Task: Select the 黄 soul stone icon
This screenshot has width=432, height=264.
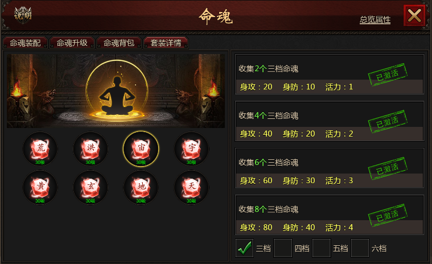Action: pos(40,187)
